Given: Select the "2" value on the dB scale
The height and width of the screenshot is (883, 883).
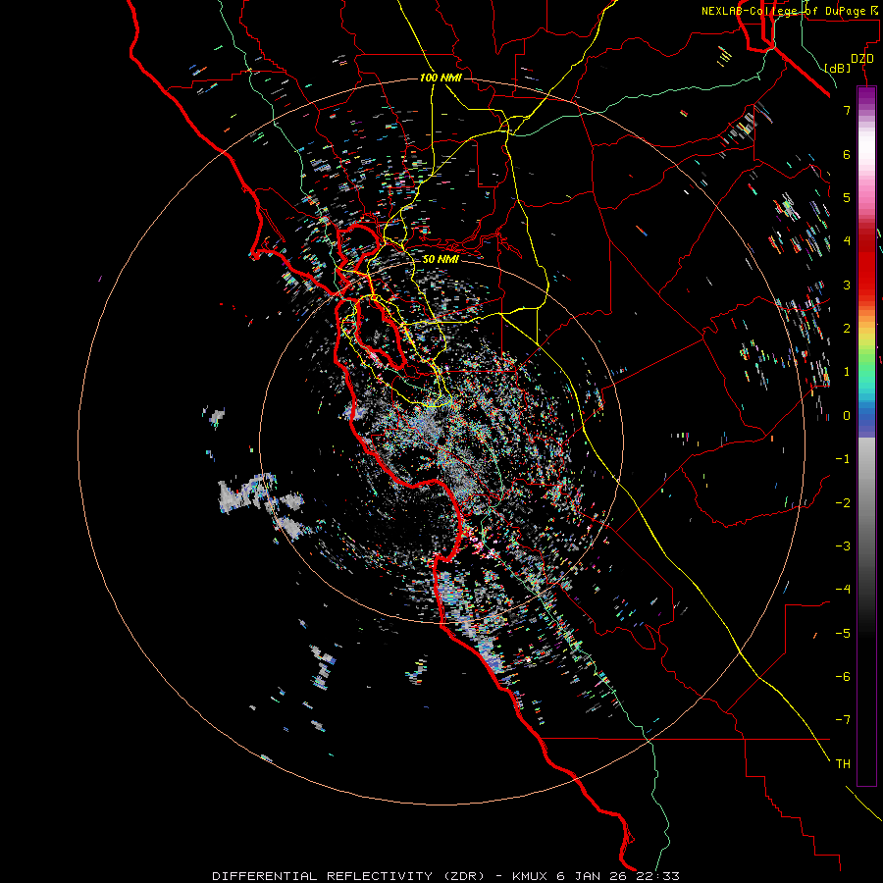Looking at the screenshot, I should point(847,329).
